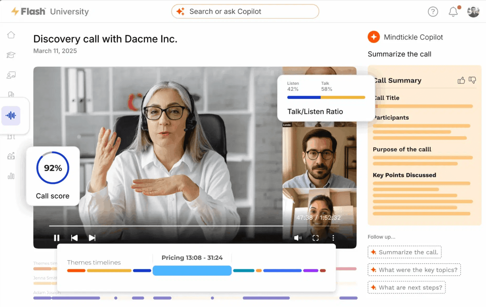This screenshot has width=486, height=307.
Task: Open the user profile avatar
Action: click(x=473, y=12)
